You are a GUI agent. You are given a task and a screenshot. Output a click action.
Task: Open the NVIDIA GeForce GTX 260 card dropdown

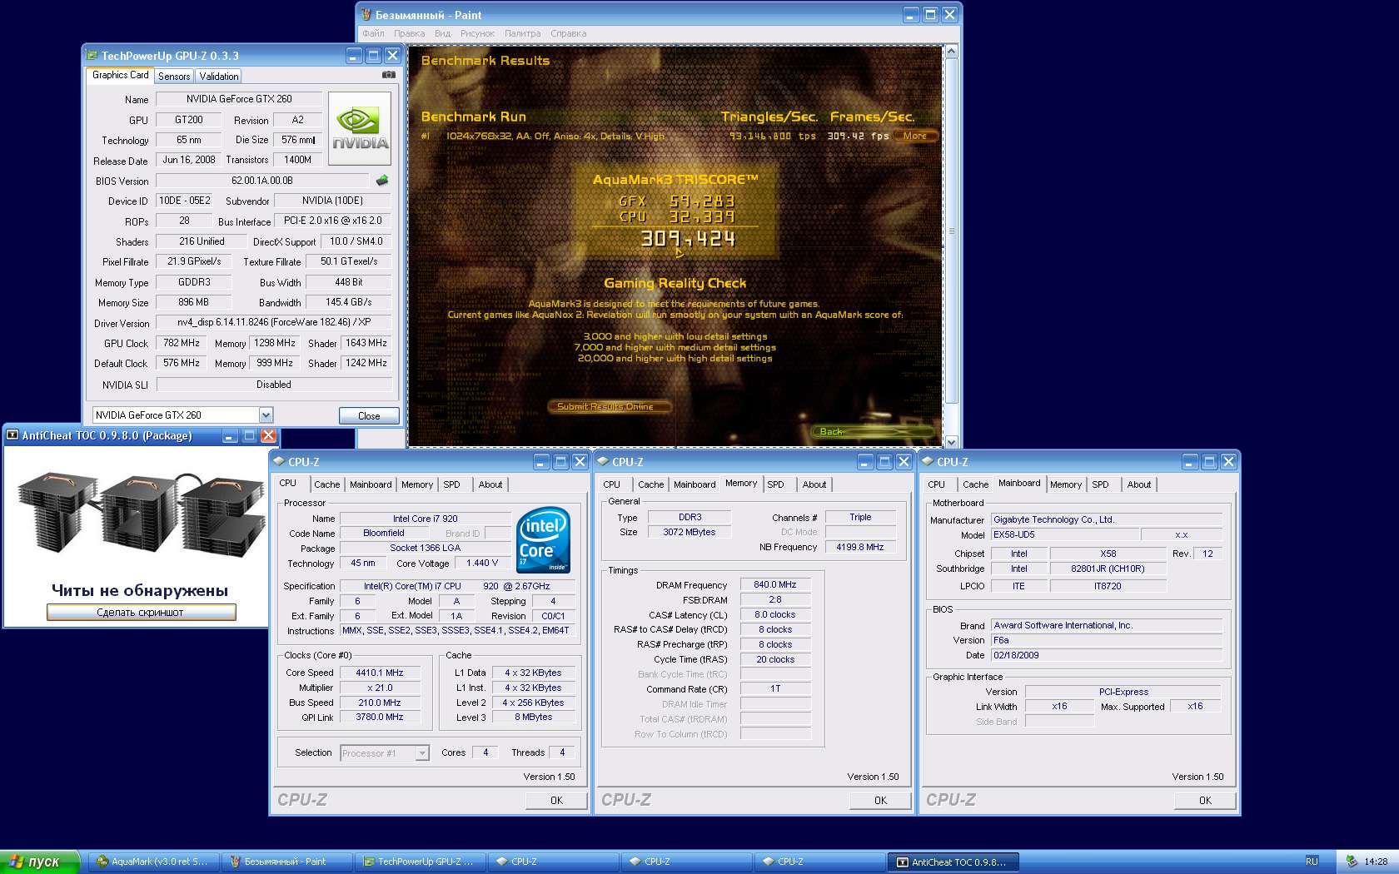click(x=266, y=415)
